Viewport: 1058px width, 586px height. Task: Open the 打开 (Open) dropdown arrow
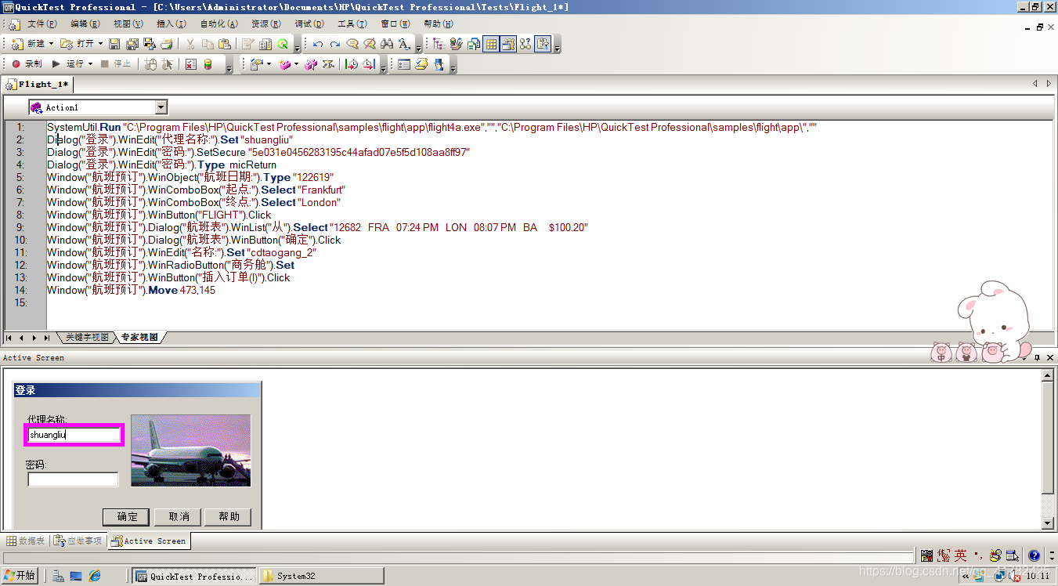pos(100,44)
